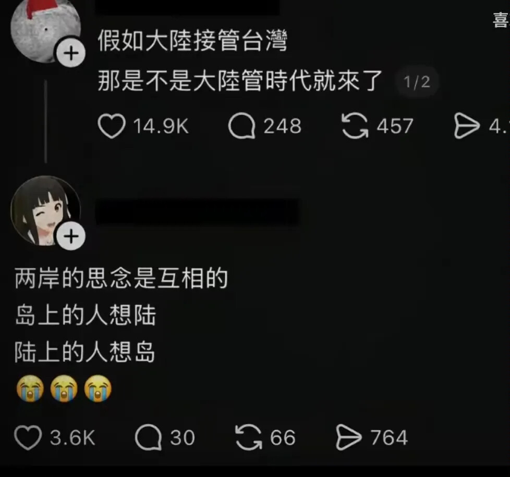Open comments on post with 248 replies
510x477 pixels.
[x=241, y=126]
